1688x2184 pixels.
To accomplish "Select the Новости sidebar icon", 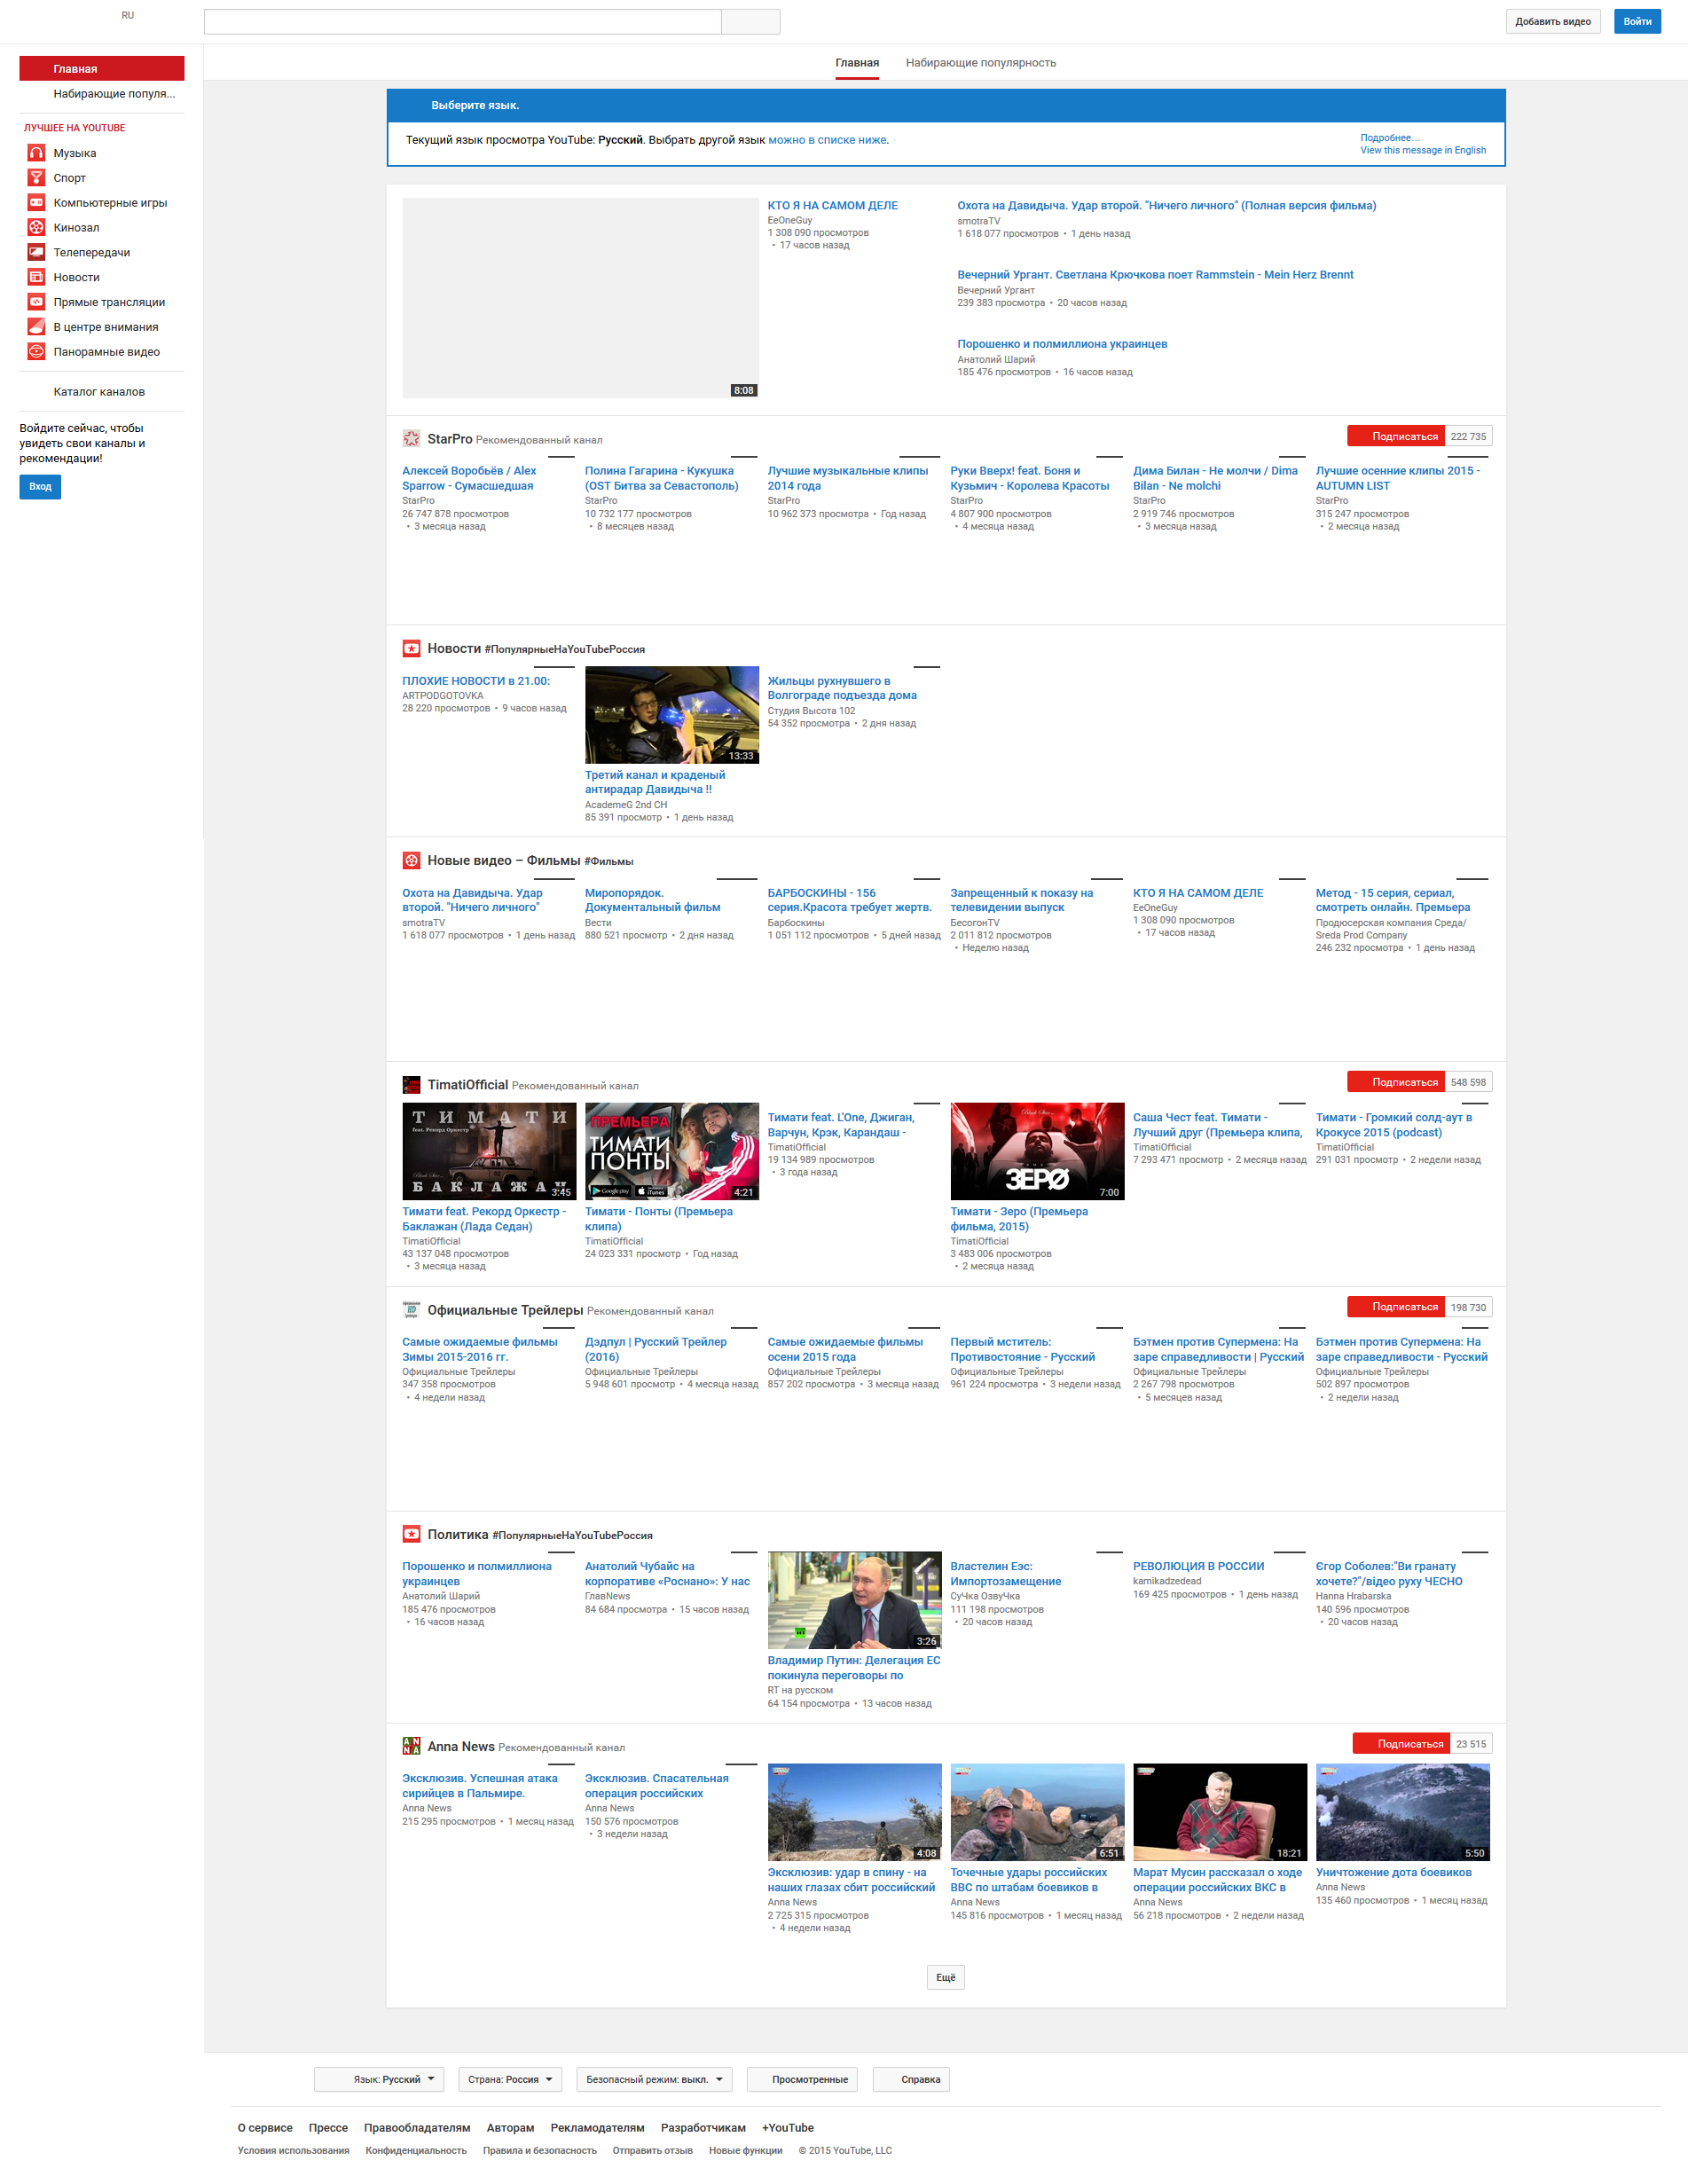I will (x=36, y=277).
